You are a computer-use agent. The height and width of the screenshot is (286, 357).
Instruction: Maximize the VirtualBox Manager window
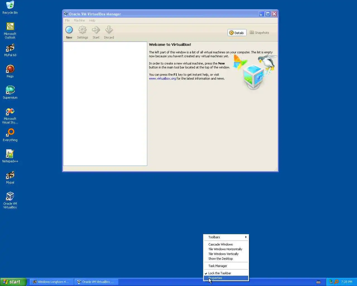268,14
